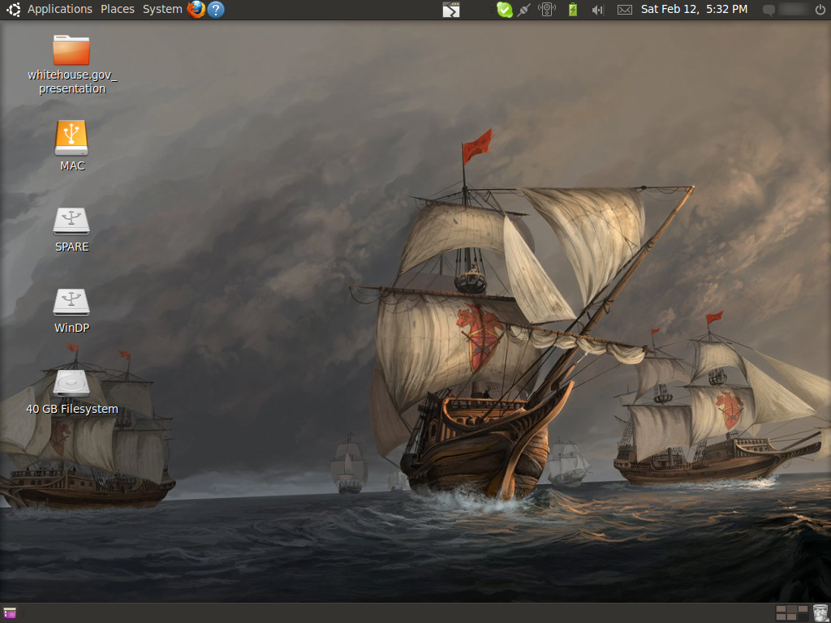Open the System menu
The width and height of the screenshot is (831, 623).
coord(162,10)
